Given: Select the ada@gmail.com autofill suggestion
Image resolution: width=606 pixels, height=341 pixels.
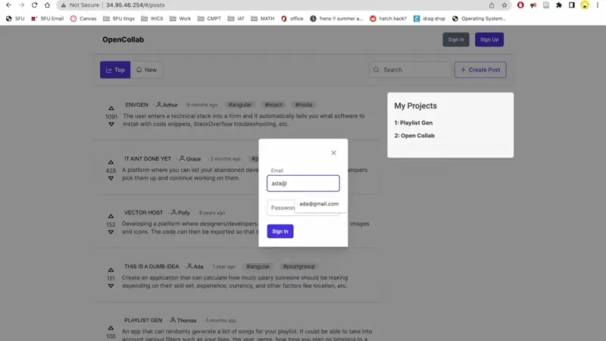Looking at the screenshot, I should tap(319, 204).
